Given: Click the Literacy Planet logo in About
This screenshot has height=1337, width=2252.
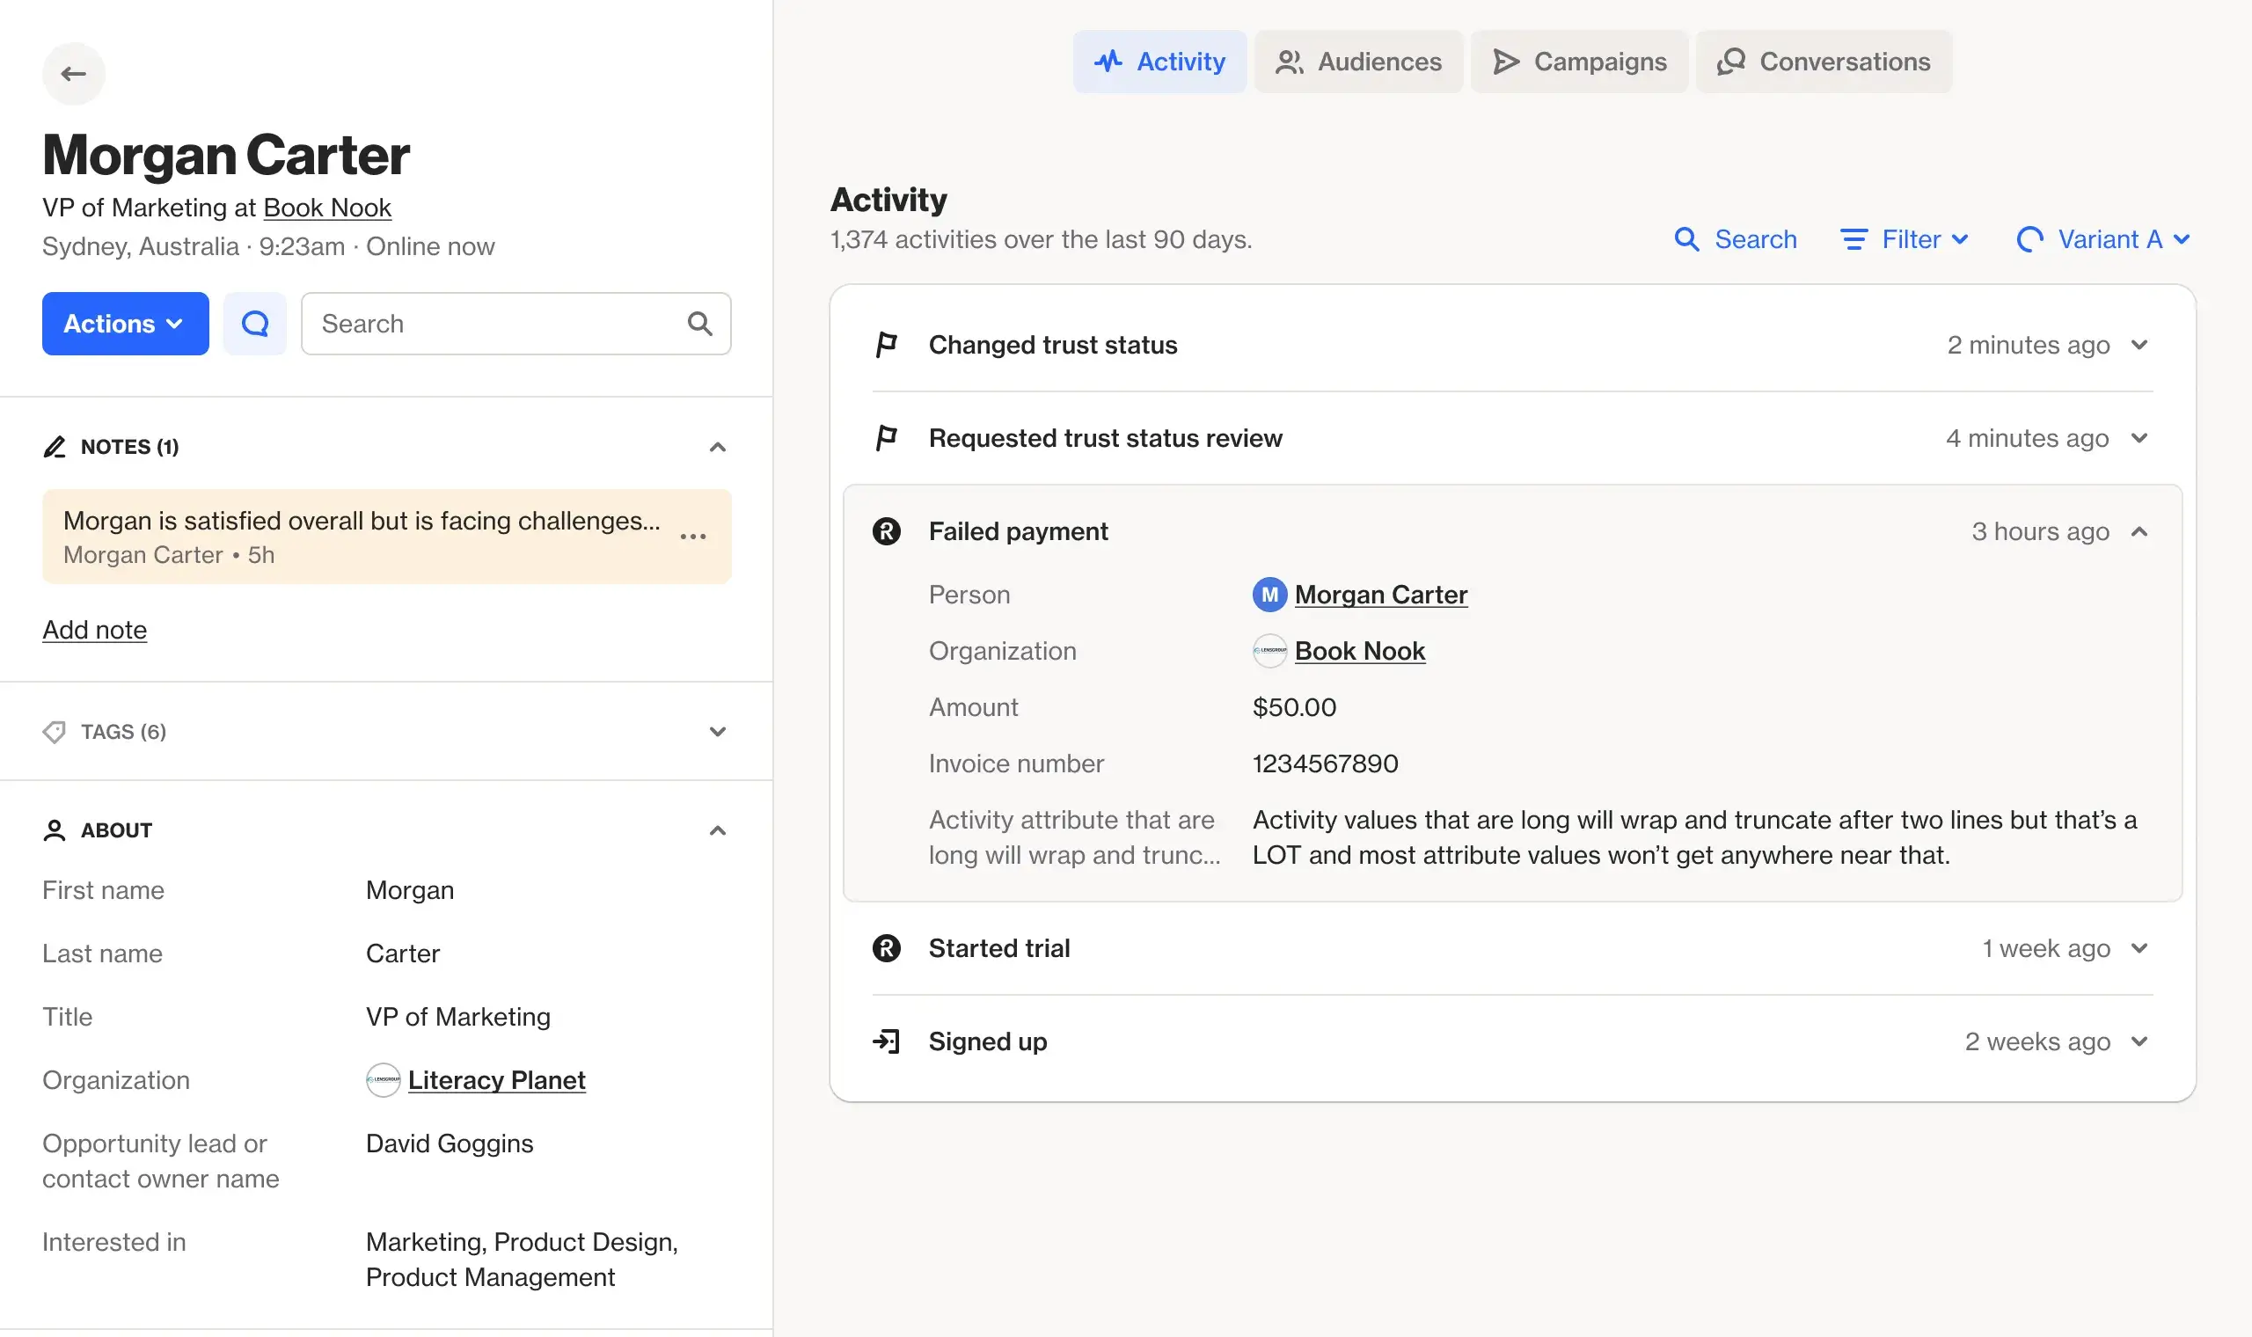Looking at the screenshot, I should pyautogui.click(x=383, y=1080).
